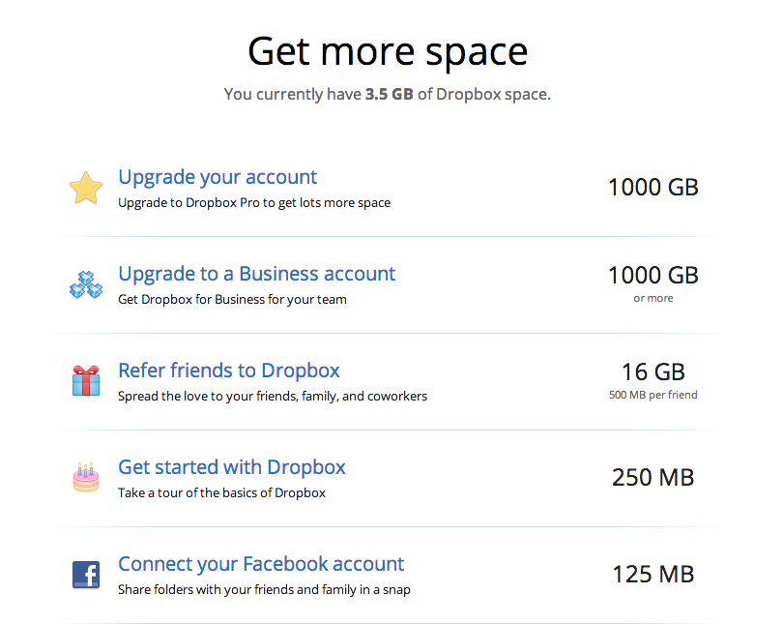Click the 250 MB tour reward amount

[x=652, y=477]
